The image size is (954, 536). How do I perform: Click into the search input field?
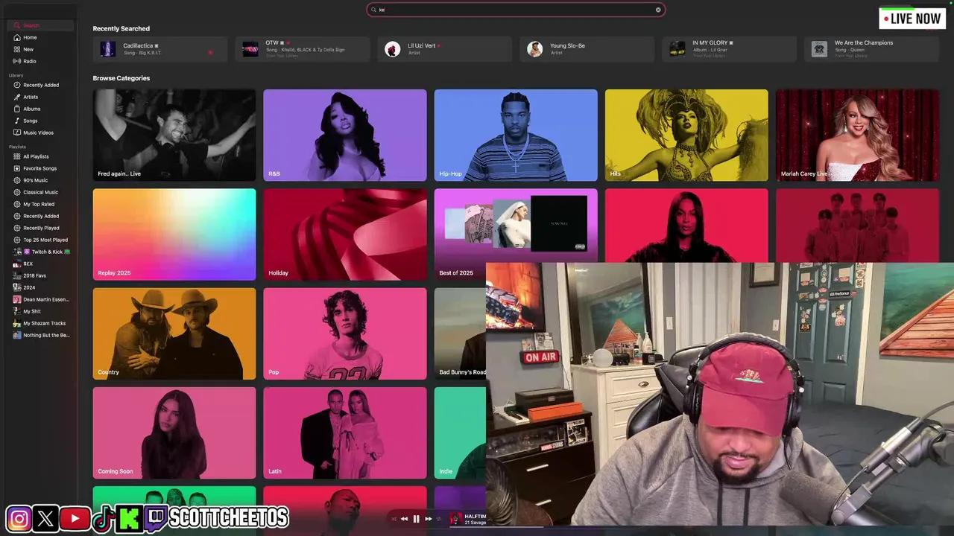coord(514,10)
